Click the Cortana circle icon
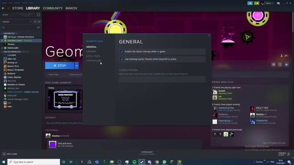294x165 pixels. click(x=63, y=162)
